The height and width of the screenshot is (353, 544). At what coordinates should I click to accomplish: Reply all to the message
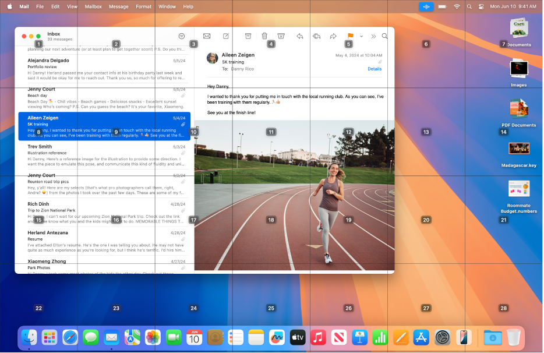[316, 36]
